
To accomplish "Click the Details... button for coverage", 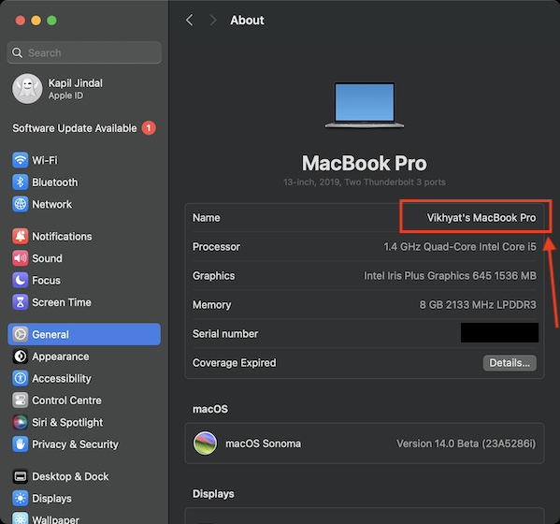I will [510, 363].
